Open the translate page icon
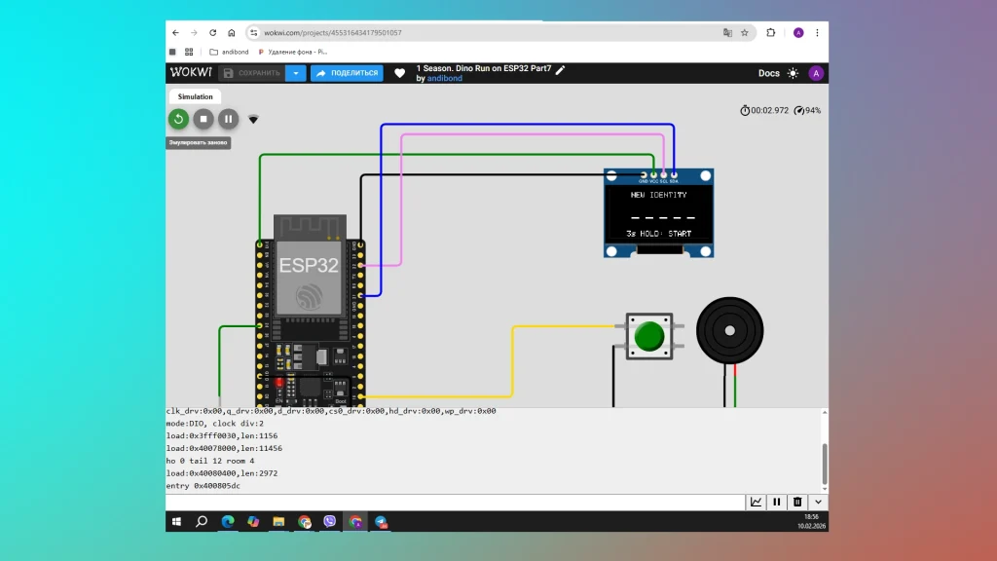 (x=727, y=32)
